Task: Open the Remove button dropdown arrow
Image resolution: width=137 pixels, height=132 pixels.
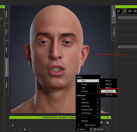Action: point(108,130)
